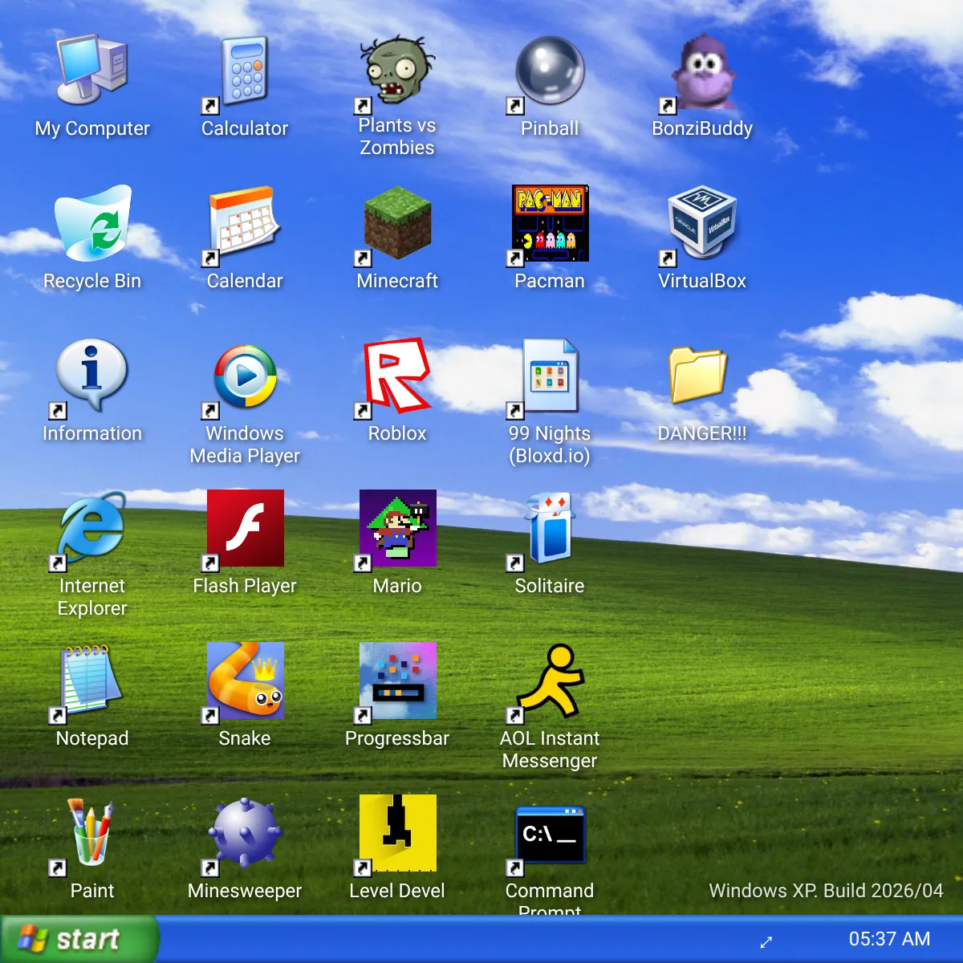
Task: Click the fullscreen arrow on the taskbar
Action: tap(766, 942)
